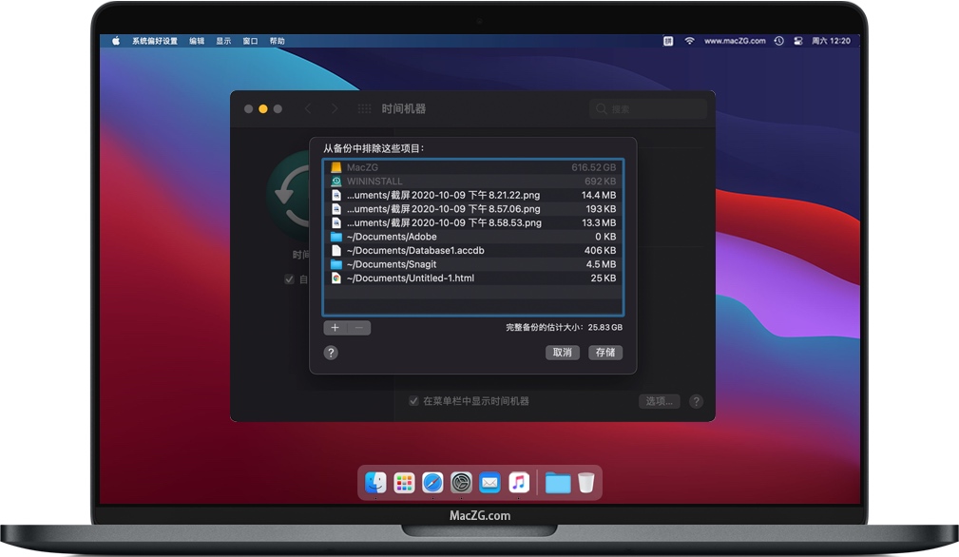The image size is (959, 557).
Task: Open Wi-Fi status in menu bar
Action: [689, 41]
